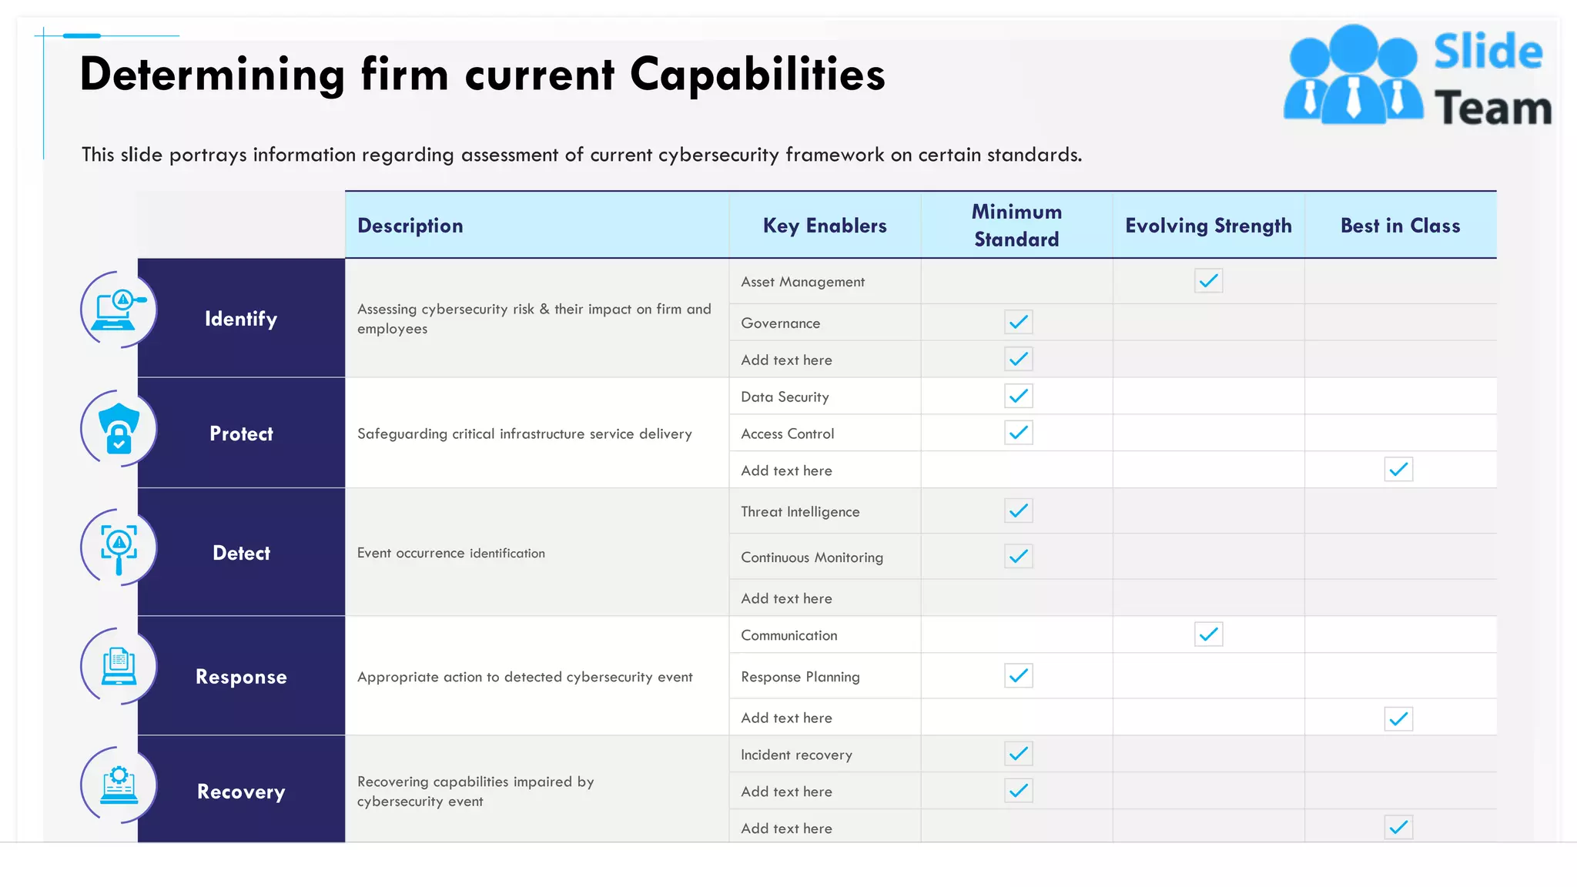The image size is (1577, 887).
Task: Toggle Asset Management Evolving Strength checkbox
Action: pyautogui.click(x=1208, y=280)
